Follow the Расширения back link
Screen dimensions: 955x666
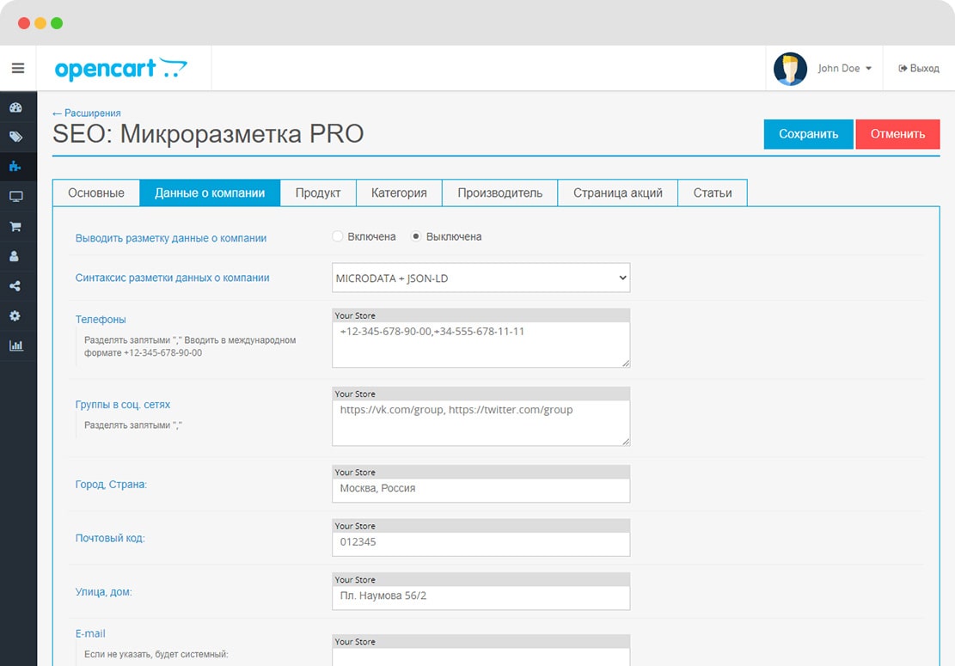(x=87, y=113)
